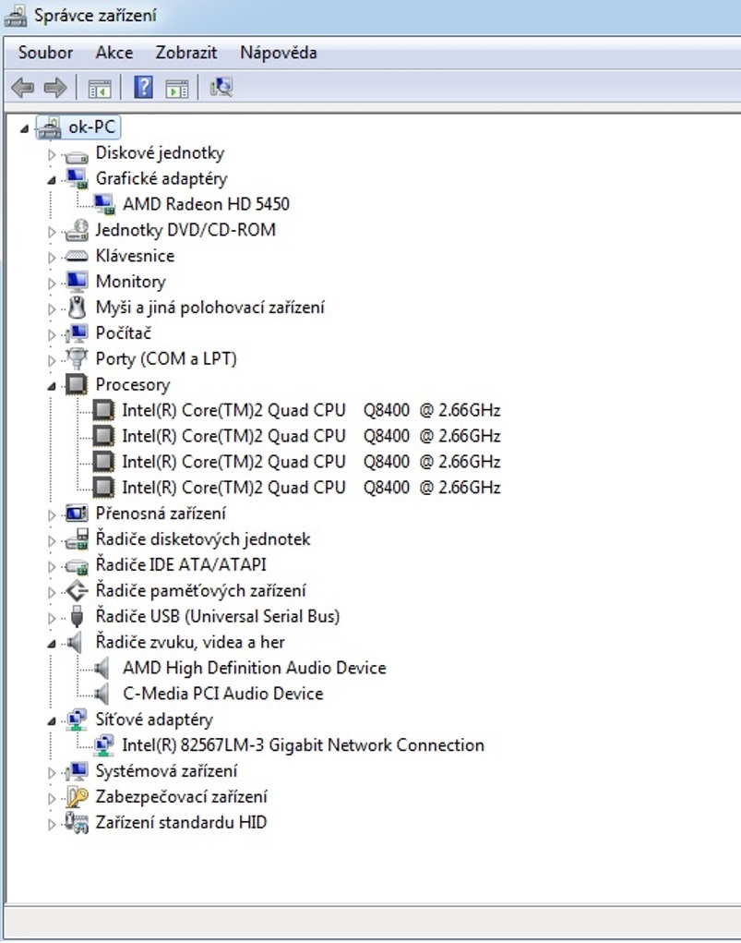
Task: Select AMD High Definition Audio Device
Action: coord(254,668)
